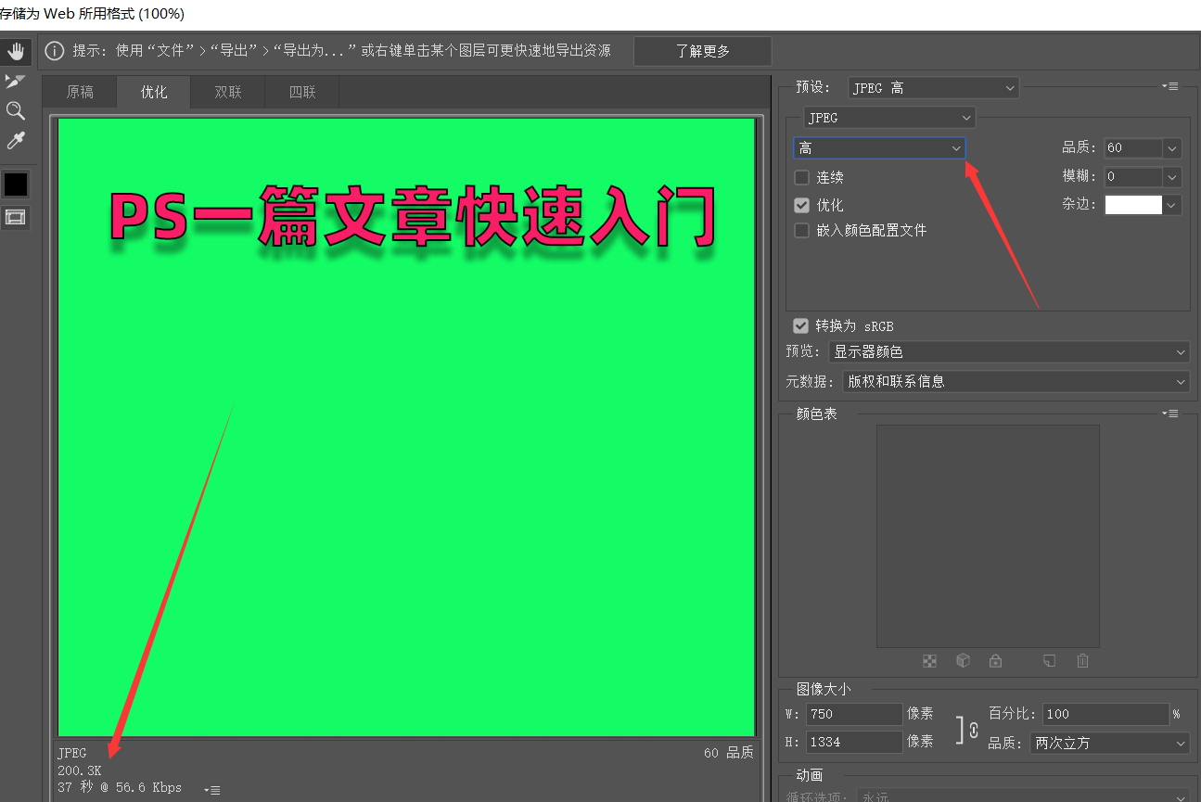Click the H height field showing 1334

(853, 742)
